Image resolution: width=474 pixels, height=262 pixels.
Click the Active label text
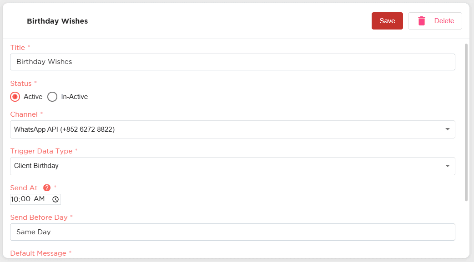coord(33,97)
